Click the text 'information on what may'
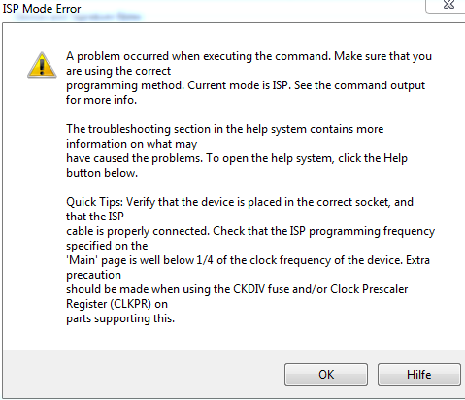This screenshot has width=465, height=400. click(131, 144)
